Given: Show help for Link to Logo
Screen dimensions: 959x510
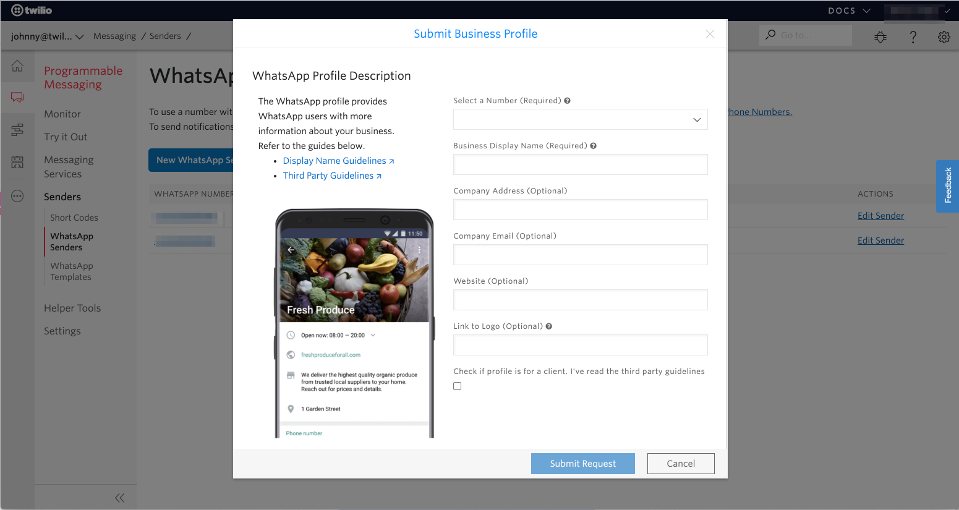Looking at the screenshot, I should tap(548, 326).
